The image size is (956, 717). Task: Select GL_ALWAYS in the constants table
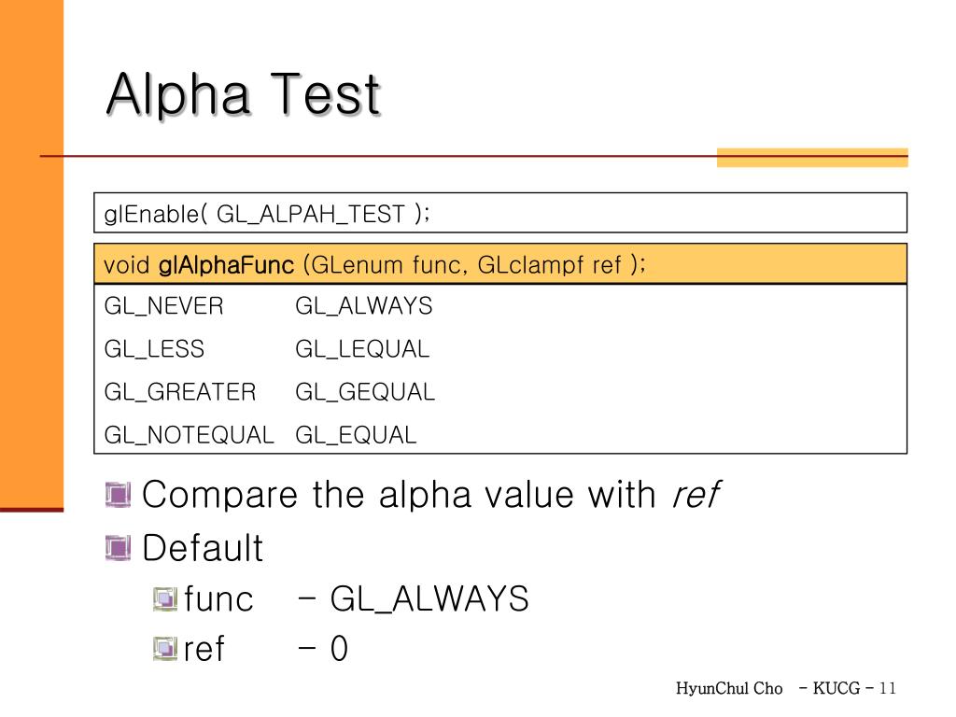click(x=364, y=306)
